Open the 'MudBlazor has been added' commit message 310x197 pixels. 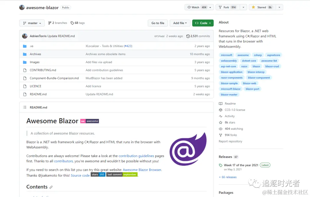(x=104, y=78)
